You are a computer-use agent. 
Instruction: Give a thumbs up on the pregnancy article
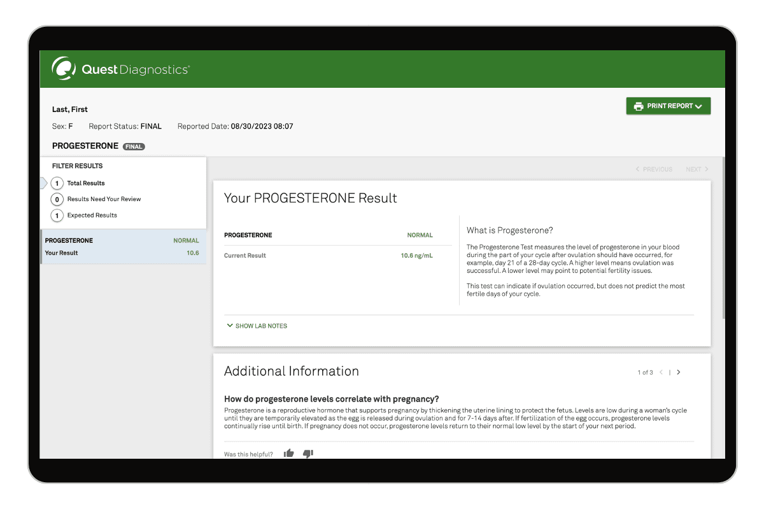(x=288, y=453)
